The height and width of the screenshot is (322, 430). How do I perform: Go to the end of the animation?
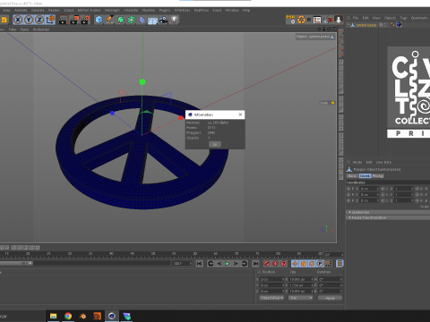(x=255, y=264)
